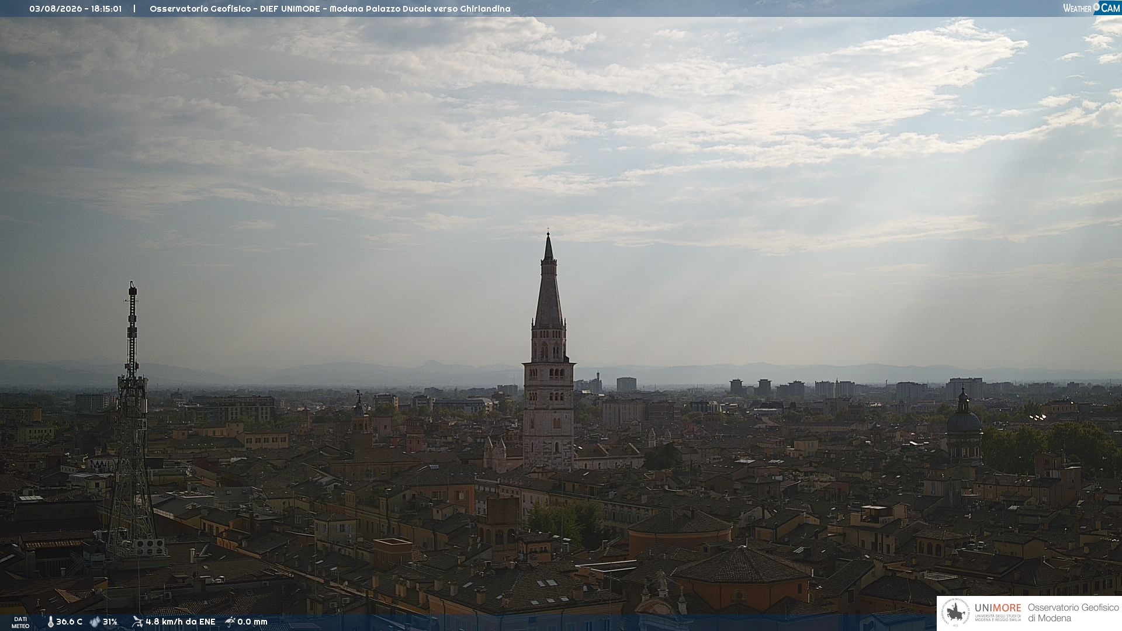The width and height of the screenshot is (1122, 631).
Task: Click the Osservatorio Geofisico DIEF UNIMORE camera title
Action: (x=330, y=9)
